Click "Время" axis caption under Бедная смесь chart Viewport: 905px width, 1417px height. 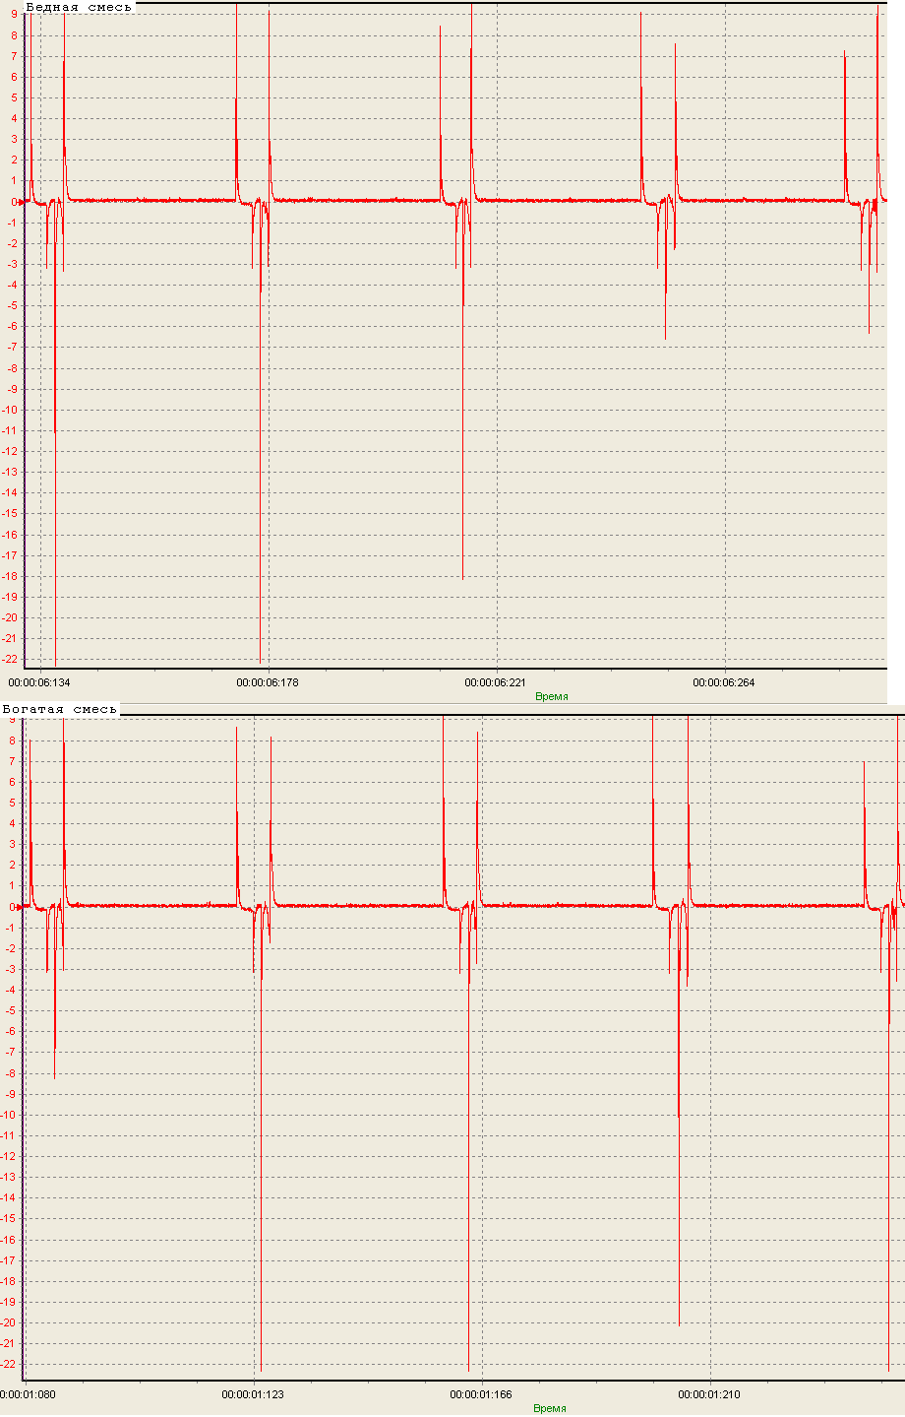(x=552, y=696)
